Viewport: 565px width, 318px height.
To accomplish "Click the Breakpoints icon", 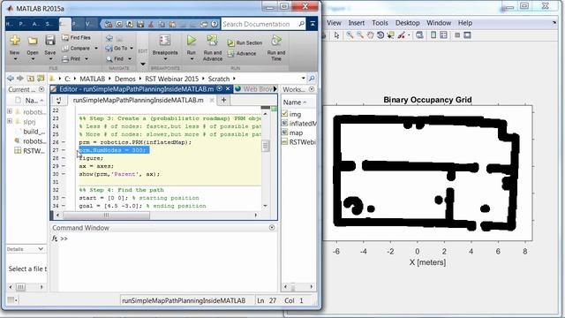I will coord(165,41).
